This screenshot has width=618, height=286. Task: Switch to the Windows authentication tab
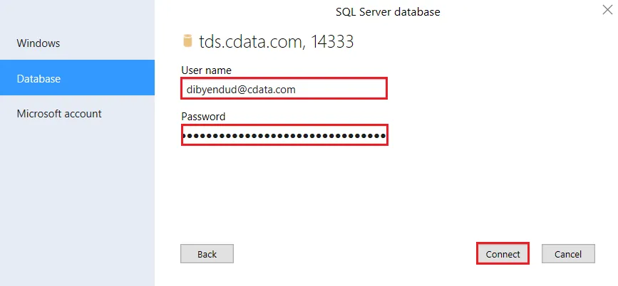tap(38, 43)
